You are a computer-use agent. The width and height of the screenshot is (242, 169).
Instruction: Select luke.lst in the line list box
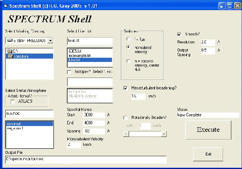[90, 60]
